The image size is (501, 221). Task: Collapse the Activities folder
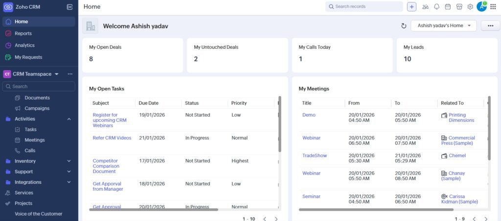pos(68,119)
